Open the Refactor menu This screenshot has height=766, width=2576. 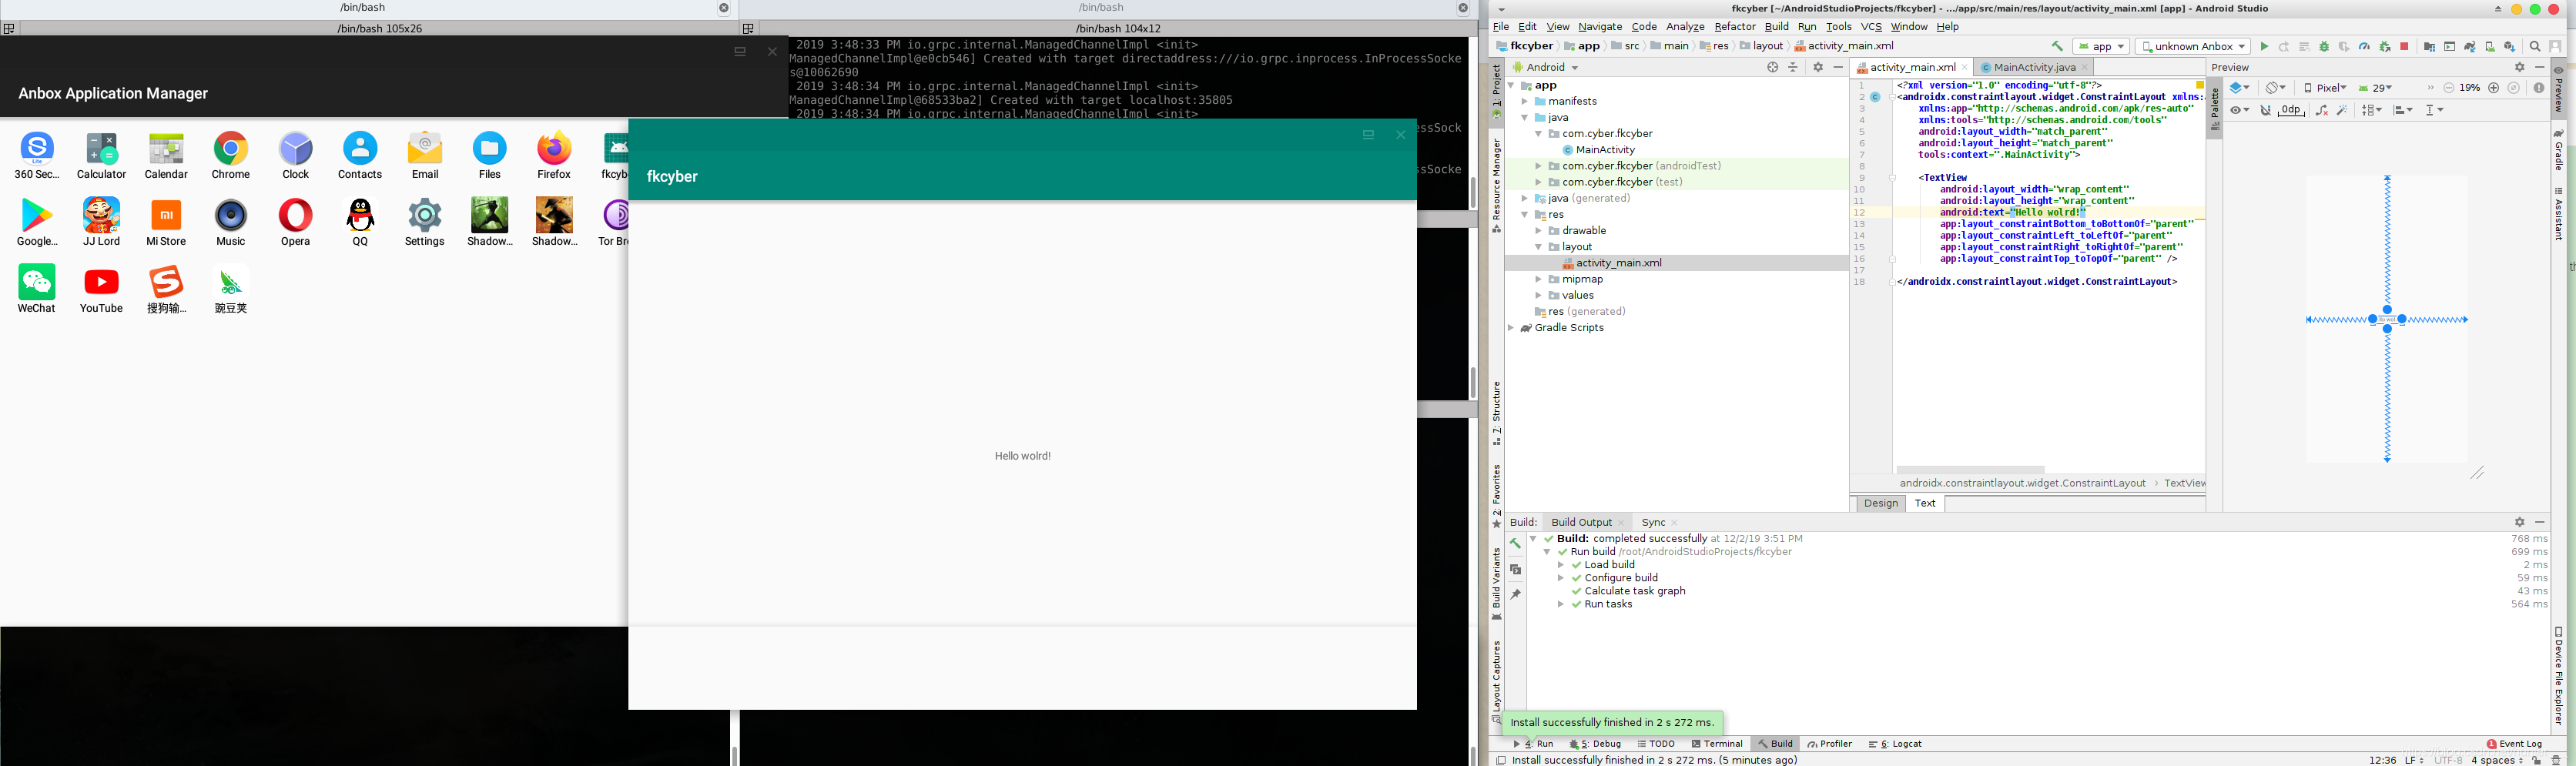(x=1735, y=27)
